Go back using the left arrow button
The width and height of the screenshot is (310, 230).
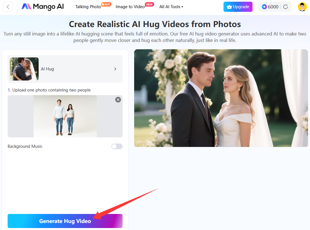[x=8, y=7]
